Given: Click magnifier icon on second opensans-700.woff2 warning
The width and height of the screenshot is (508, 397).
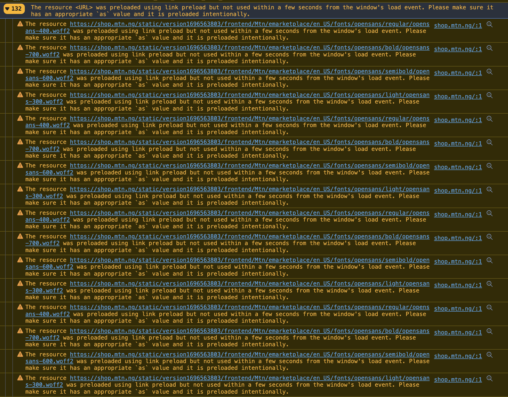Looking at the screenshot, I should coord(489,142).
